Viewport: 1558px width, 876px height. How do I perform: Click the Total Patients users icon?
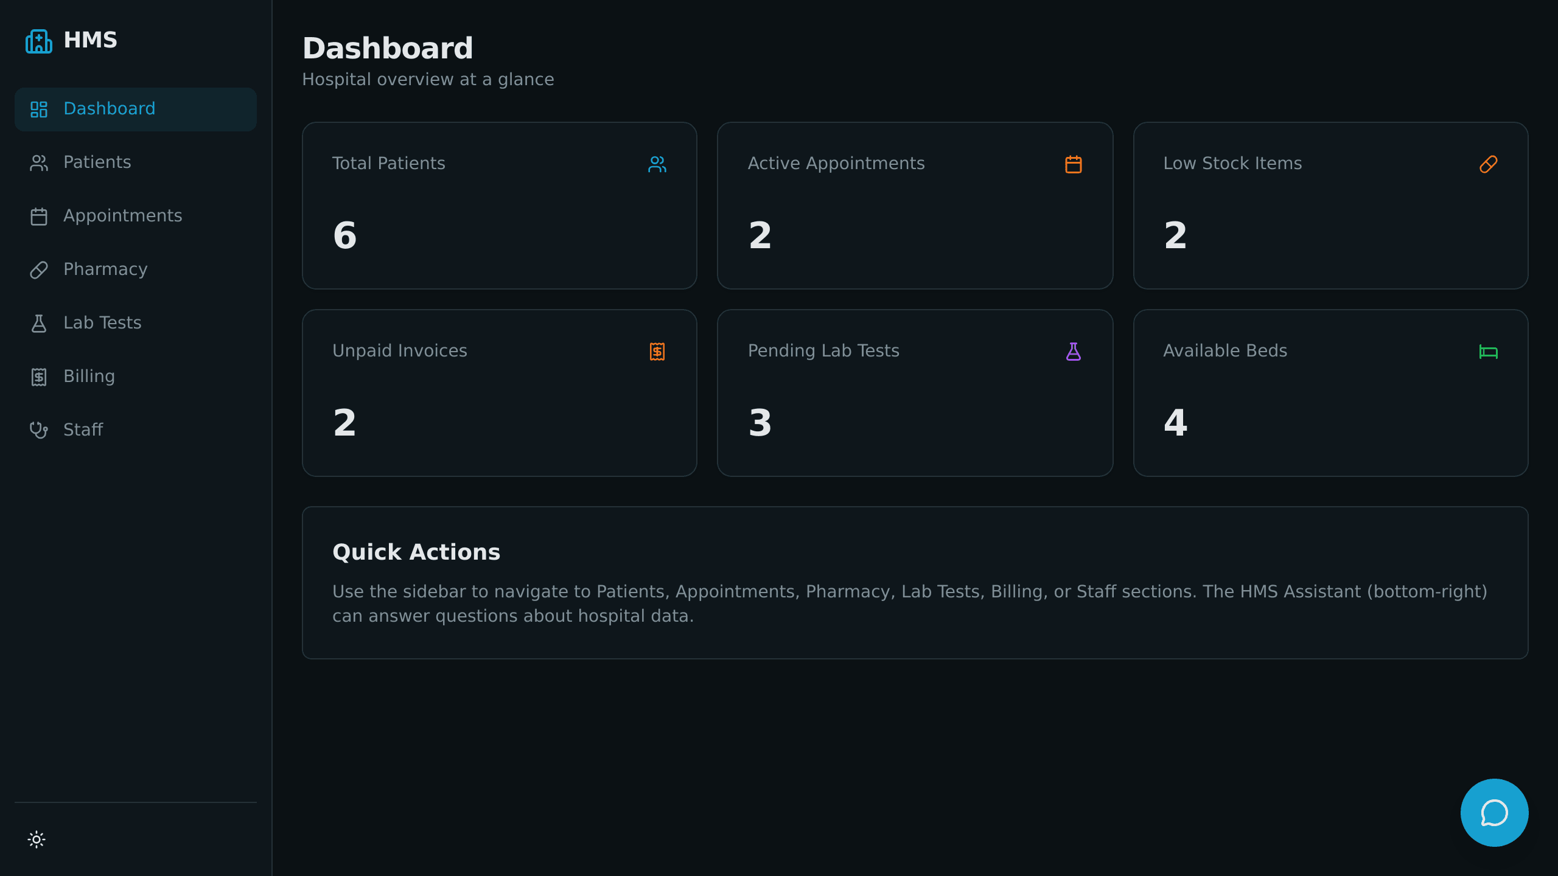(x=657, y=164)
